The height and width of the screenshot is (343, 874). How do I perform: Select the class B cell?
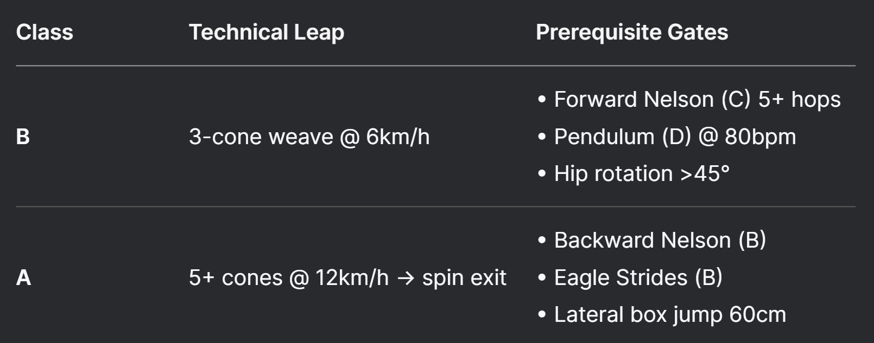pos(23,137)
